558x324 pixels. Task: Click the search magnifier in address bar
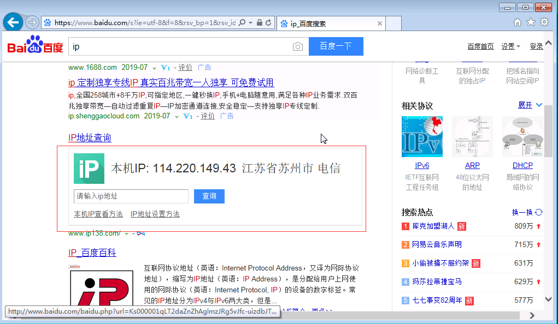242,22
